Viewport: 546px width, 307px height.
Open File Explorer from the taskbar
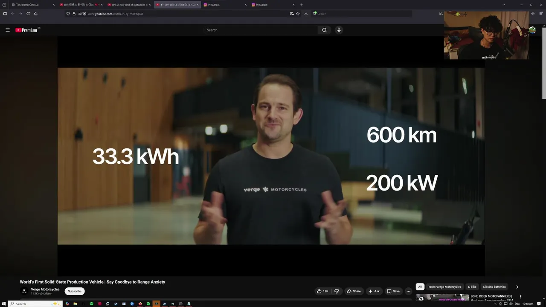point(75,304)
